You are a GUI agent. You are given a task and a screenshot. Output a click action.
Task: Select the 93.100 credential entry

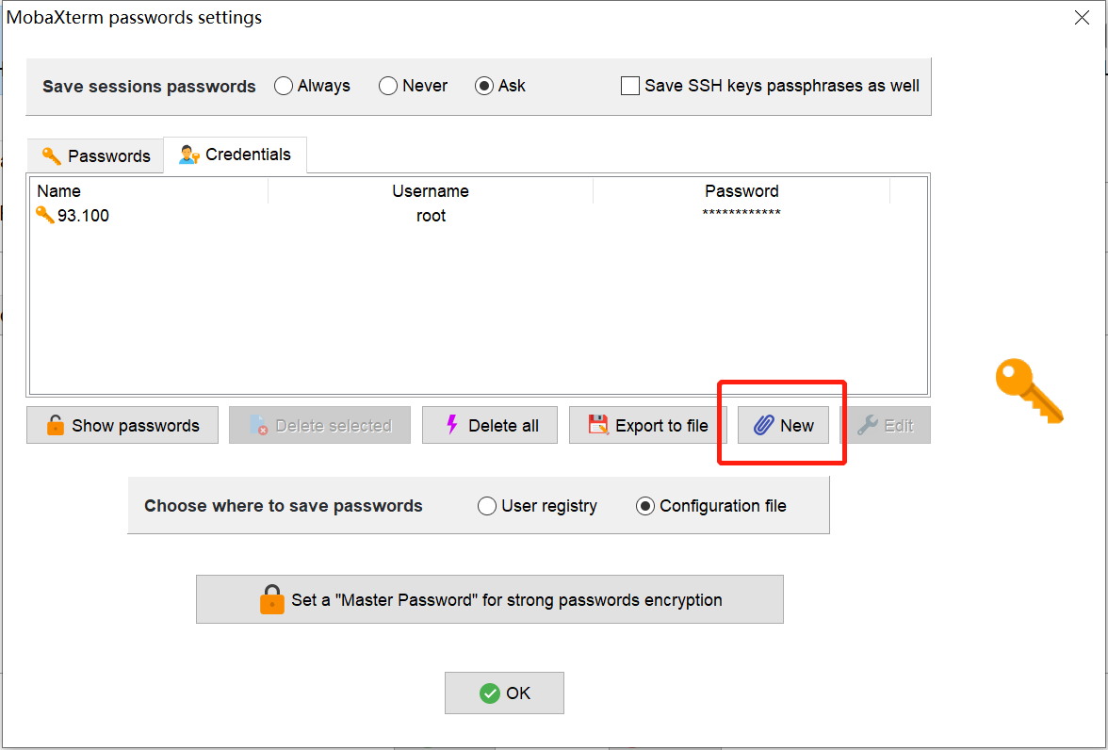(x=81, y=216)
